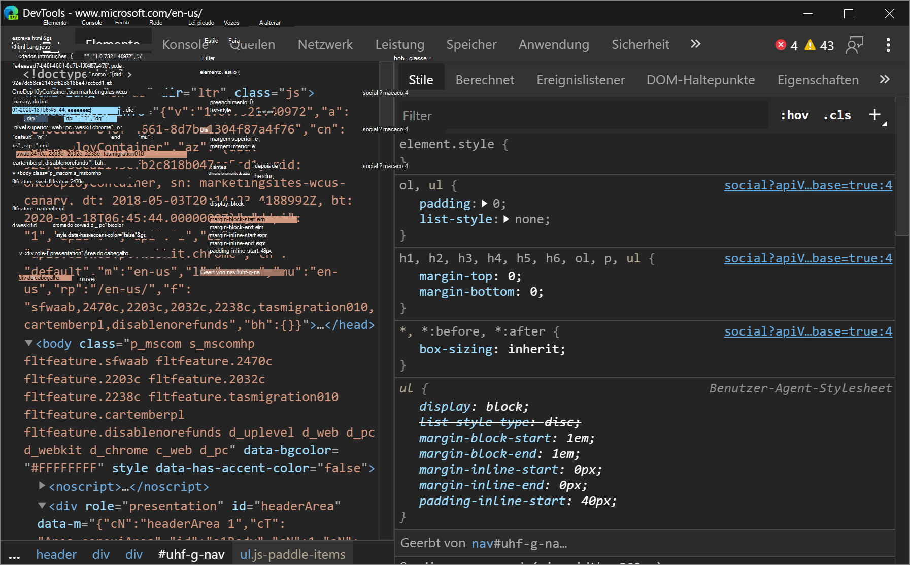Open the social?apiV…base=true:4 stylesheet link
This screenshot has height=565, width=910.
[x=807, y=185]
